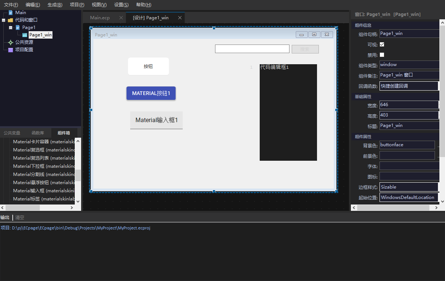Open the 编辑(E) menu

(33, 5)
